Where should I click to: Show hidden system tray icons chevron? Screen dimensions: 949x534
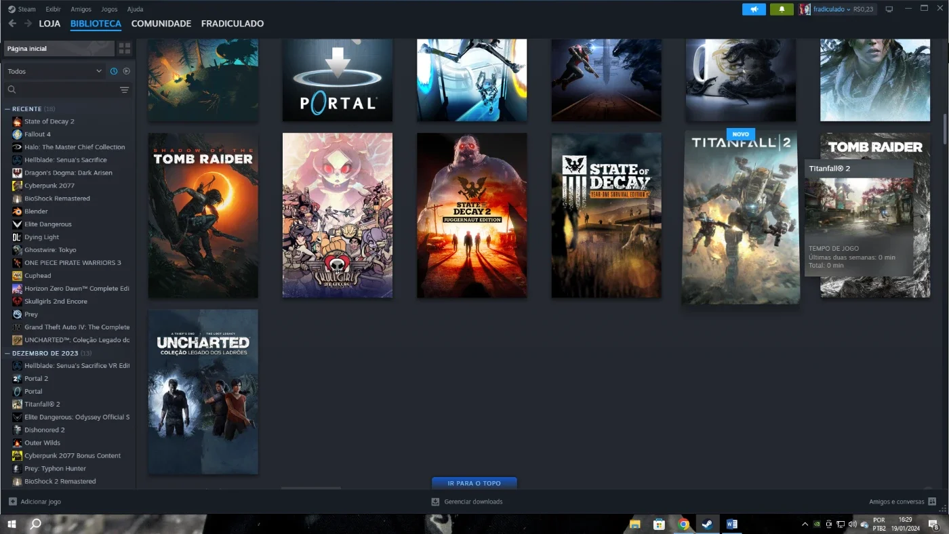pyautogui.click(x=805, y=524)
